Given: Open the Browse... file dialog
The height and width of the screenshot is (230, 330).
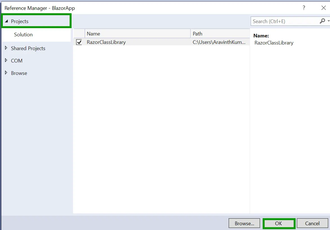Looking at the screenshot, I should (x=244, y=223).
